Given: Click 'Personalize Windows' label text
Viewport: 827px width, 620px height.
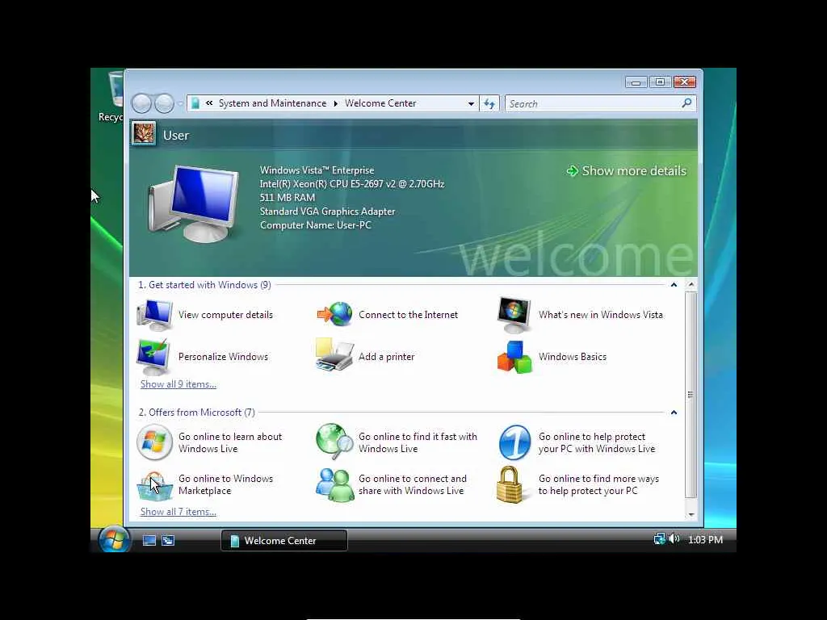Looking at the screenshot, I should point(223,357).
